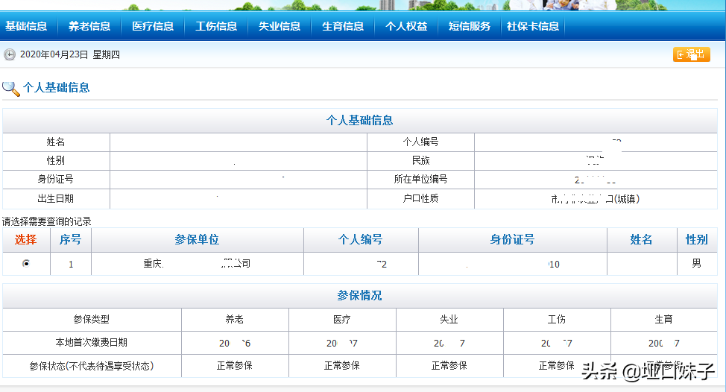Screen dimensions: 726x392
Task: Click the 个人权益 menu item
Action: tap(406, 26)
